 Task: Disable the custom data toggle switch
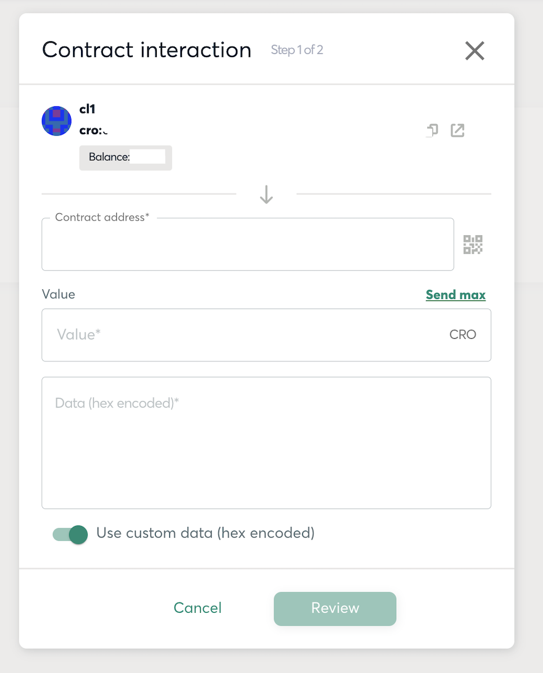[x=71, y=534]
